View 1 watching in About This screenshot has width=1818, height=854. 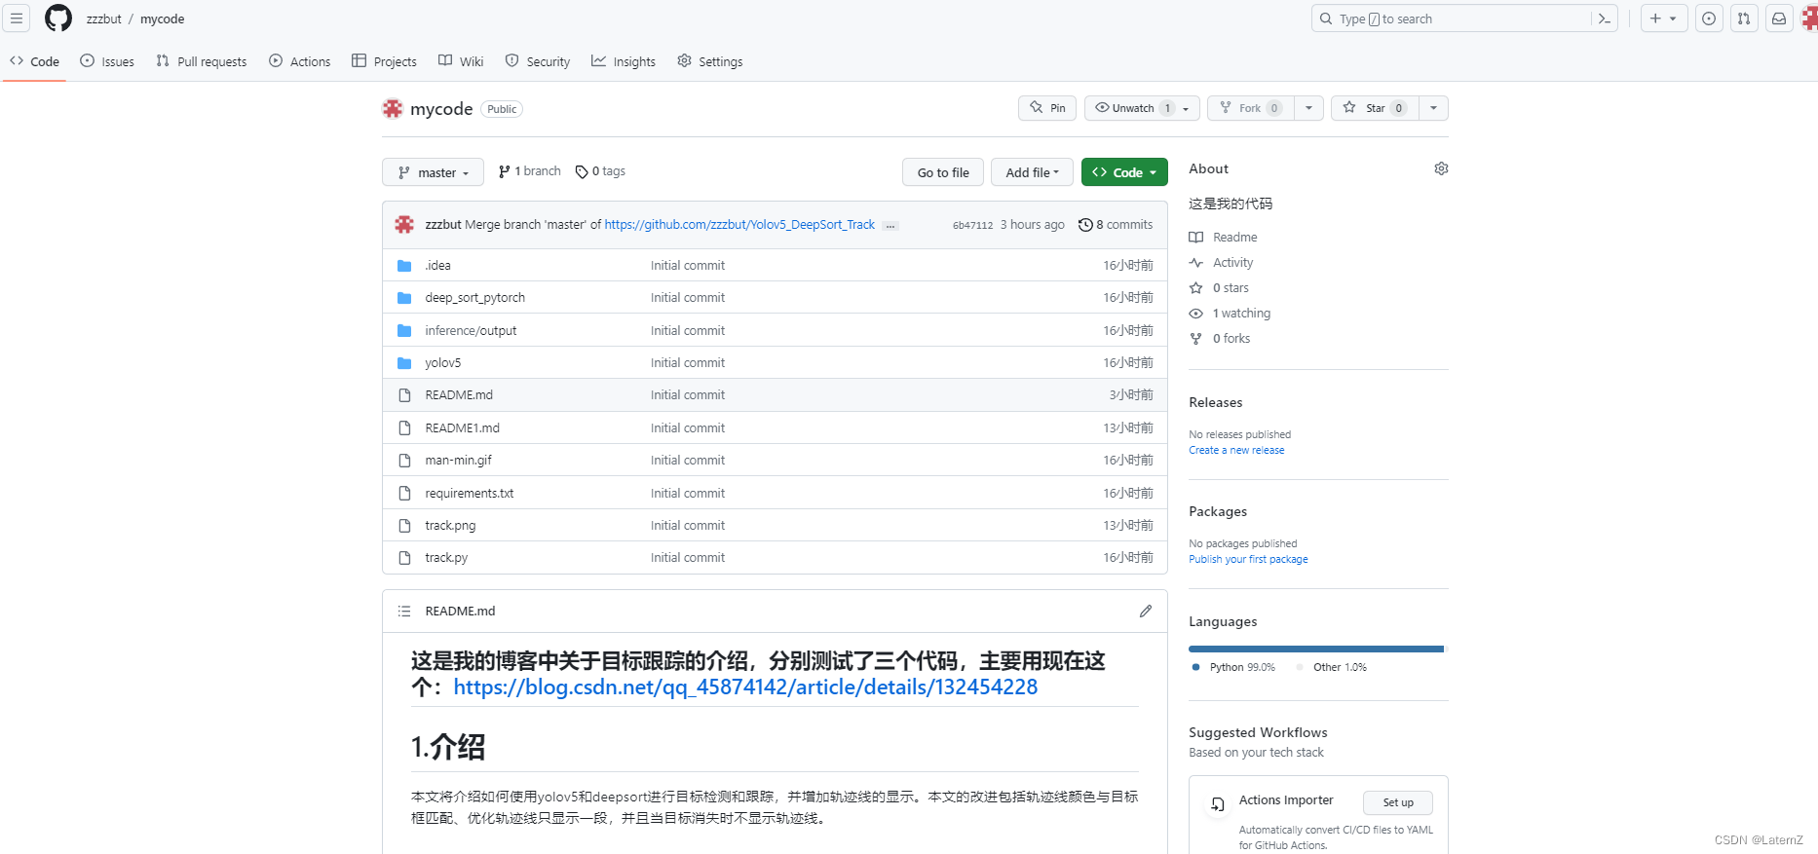[1231, 313]
